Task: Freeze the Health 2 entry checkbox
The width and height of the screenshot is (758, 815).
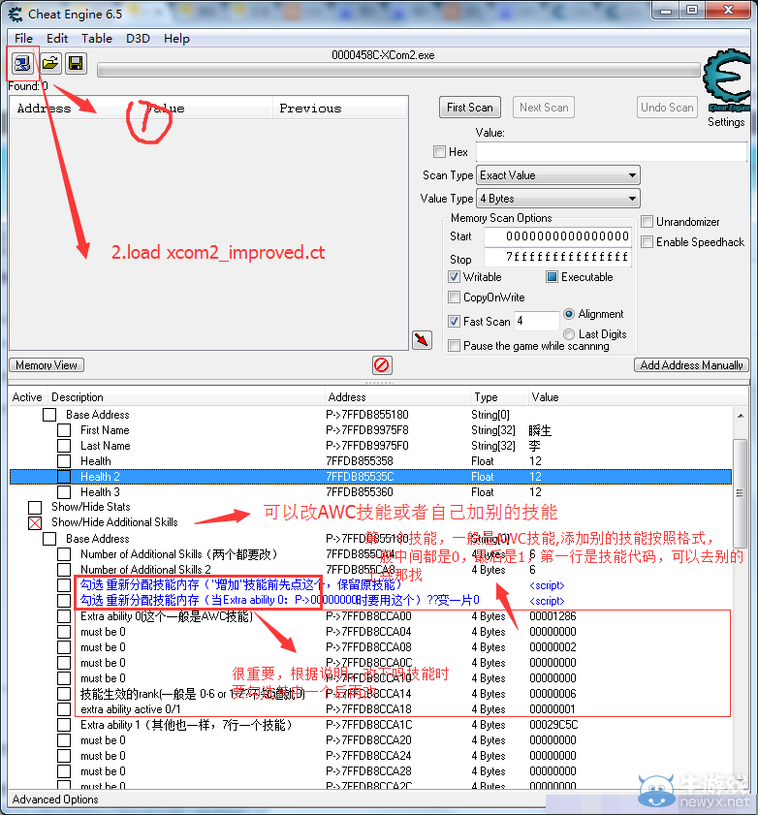Action: click(64, 477)
